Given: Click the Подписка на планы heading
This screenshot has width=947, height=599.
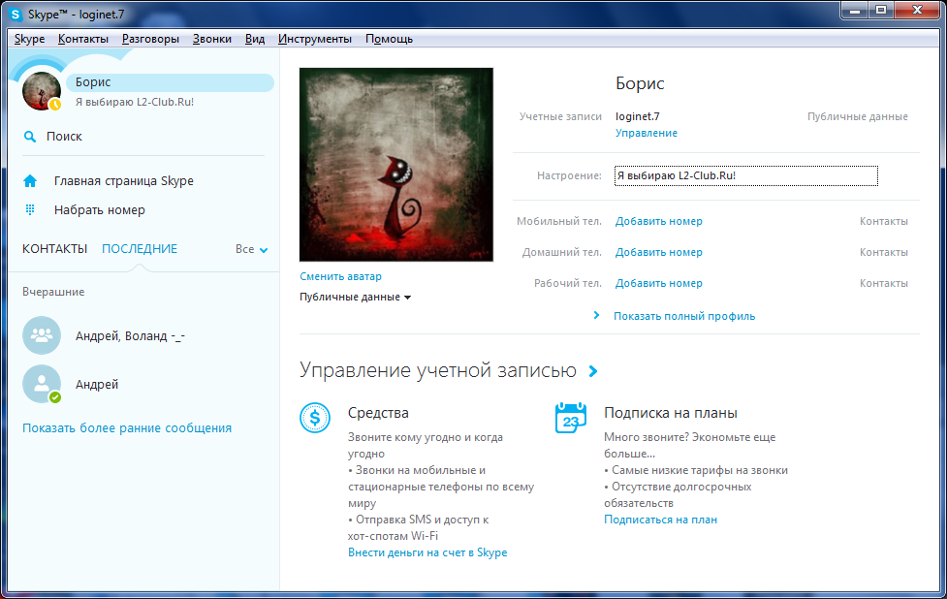Looking at the screenshot, I should (x=671, y=413).
